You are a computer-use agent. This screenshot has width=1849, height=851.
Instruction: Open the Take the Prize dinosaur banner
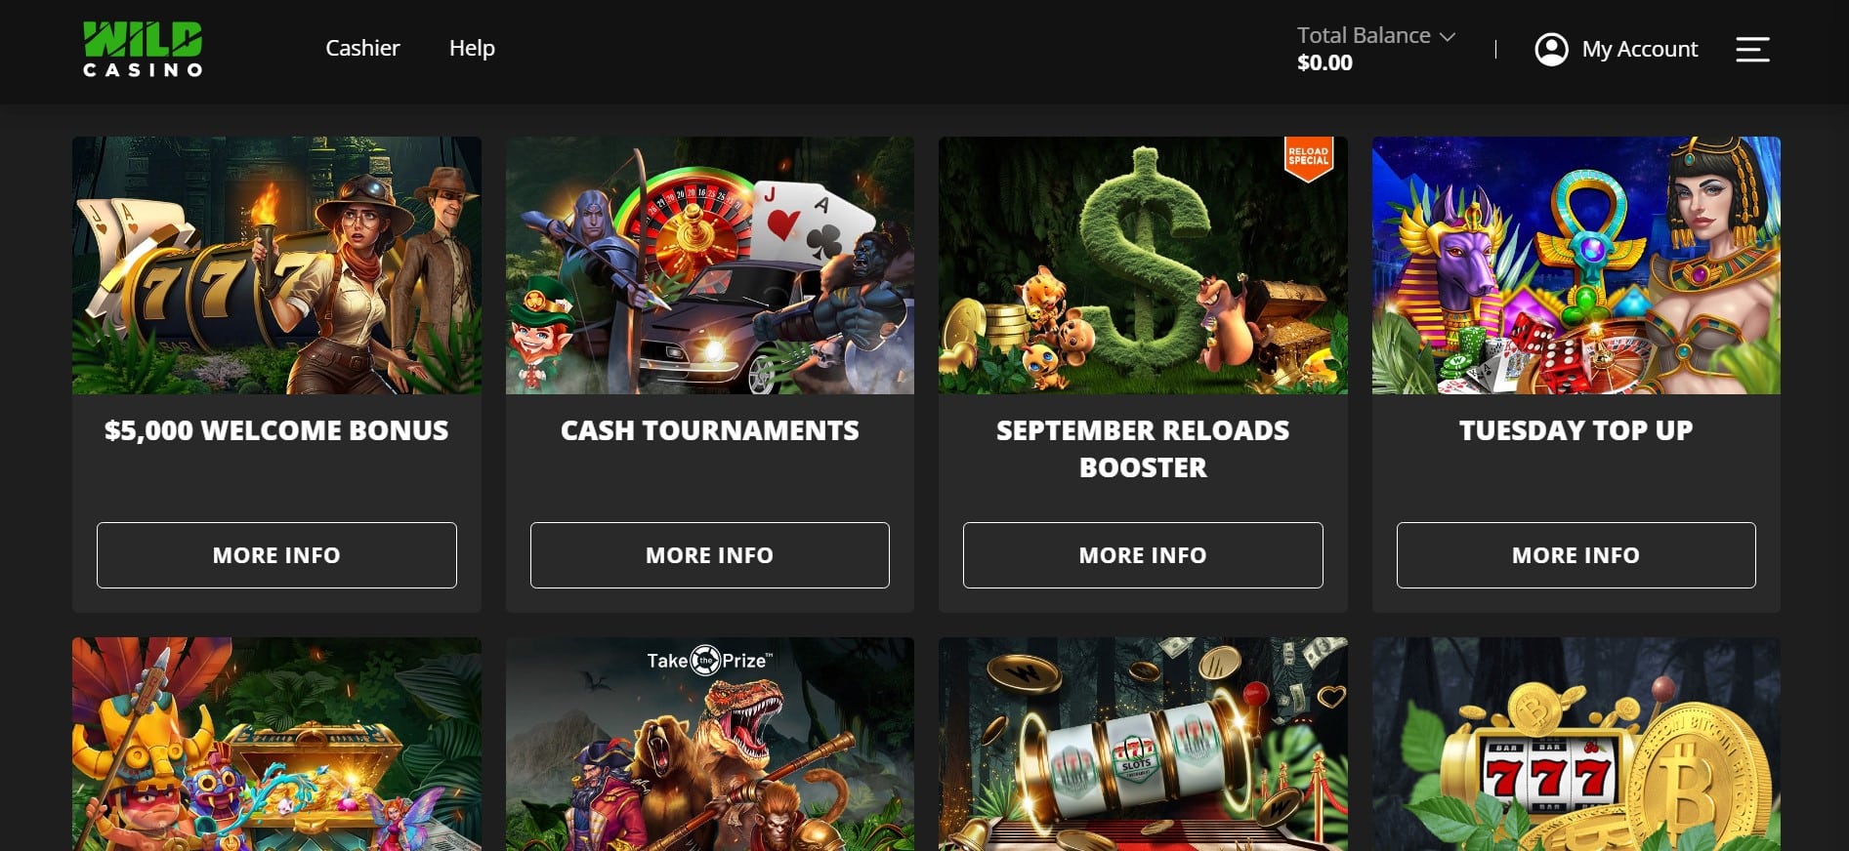point(710,744)
